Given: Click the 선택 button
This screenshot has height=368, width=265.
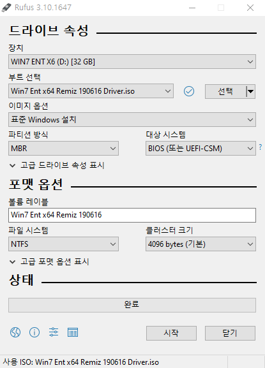Looking at the screenshot, I should click(x=225, y=91).
